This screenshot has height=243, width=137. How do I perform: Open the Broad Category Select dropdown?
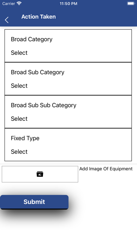pyautogui.click(x=68, y=46)
